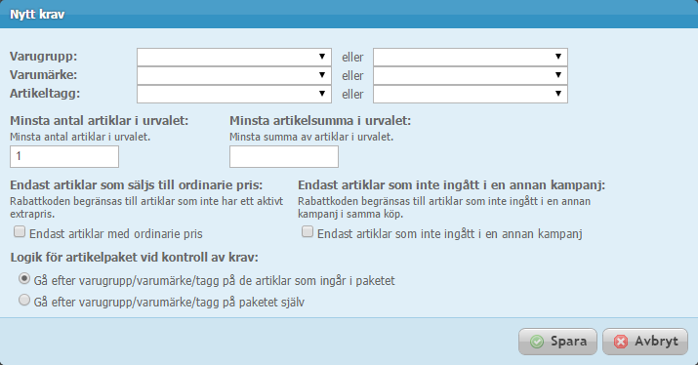Click the Minsta antal artiklar input field

[64, 157]
